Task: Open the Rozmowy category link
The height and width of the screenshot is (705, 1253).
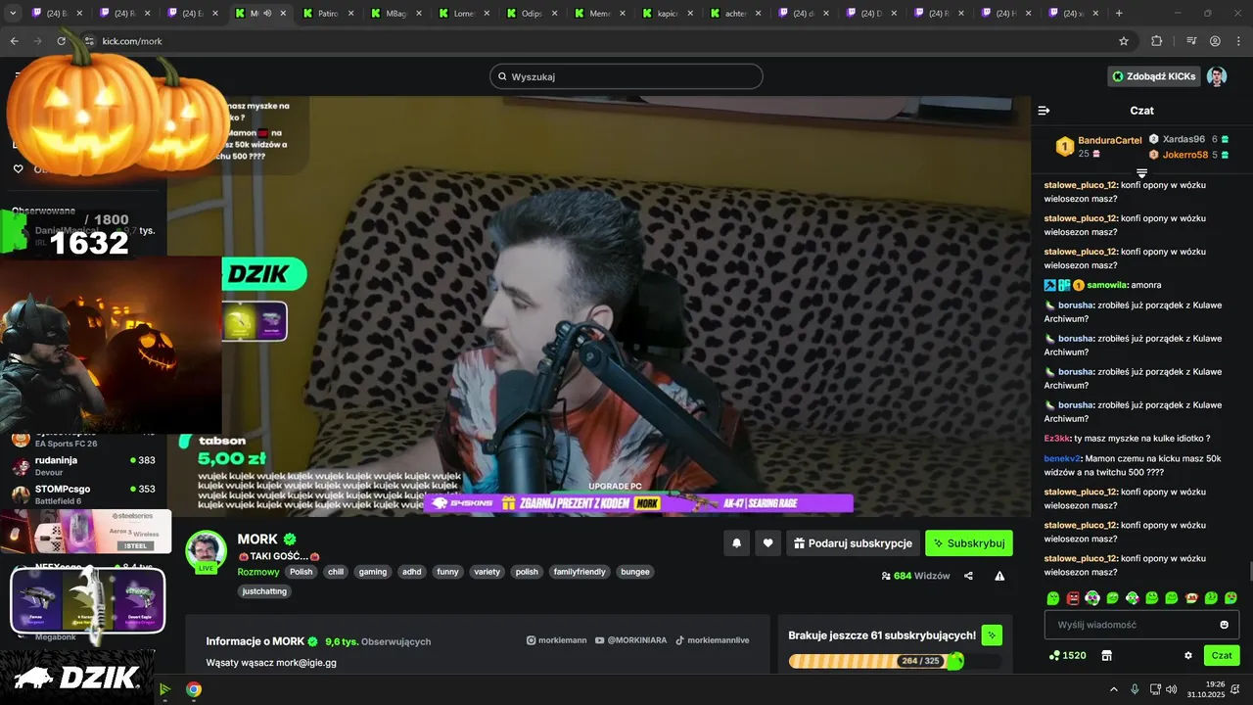Action: (x=258, y=572)
